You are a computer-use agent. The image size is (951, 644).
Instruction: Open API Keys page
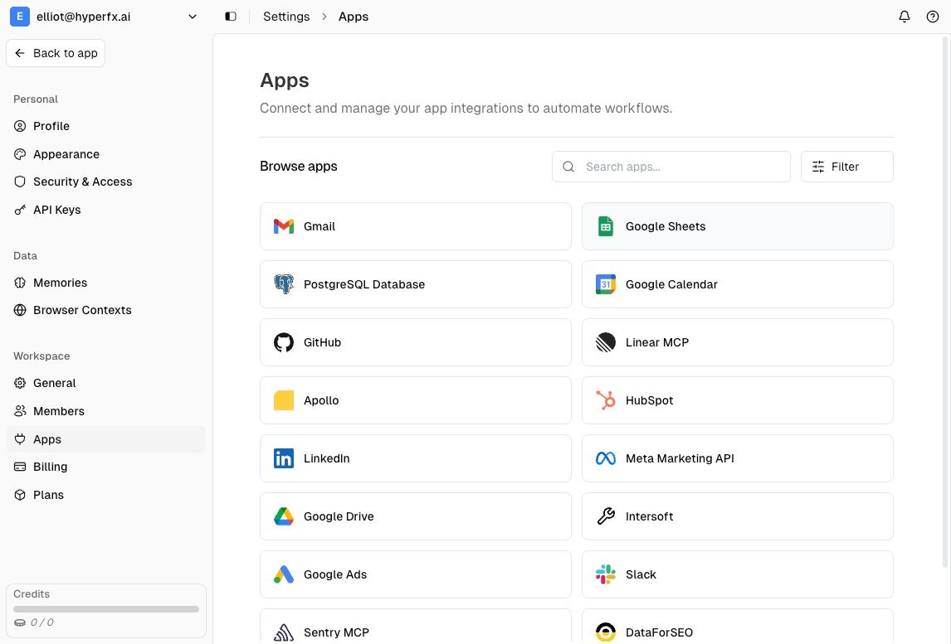tap(106, 210)
